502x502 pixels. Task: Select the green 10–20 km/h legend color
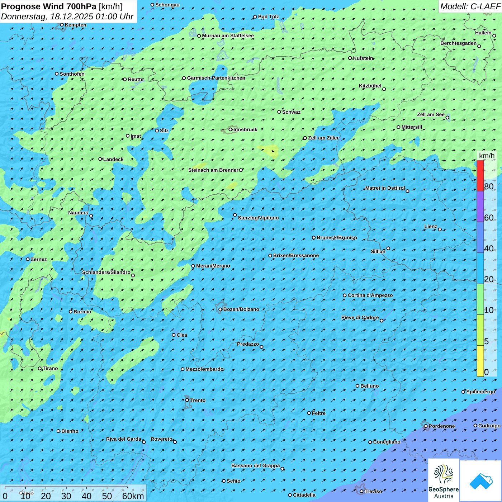pyautogui.click(x=480, y=299)
